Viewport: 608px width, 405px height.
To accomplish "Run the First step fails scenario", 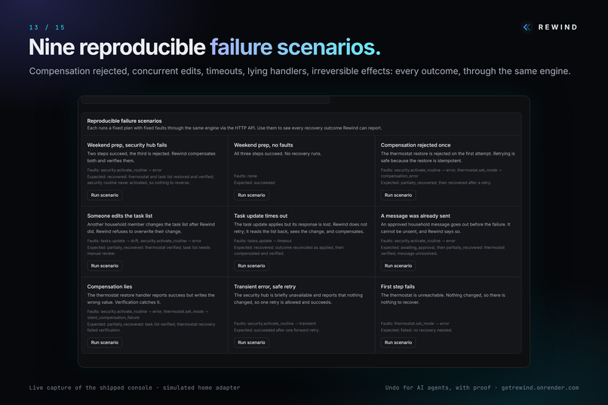I will point(398,342).
